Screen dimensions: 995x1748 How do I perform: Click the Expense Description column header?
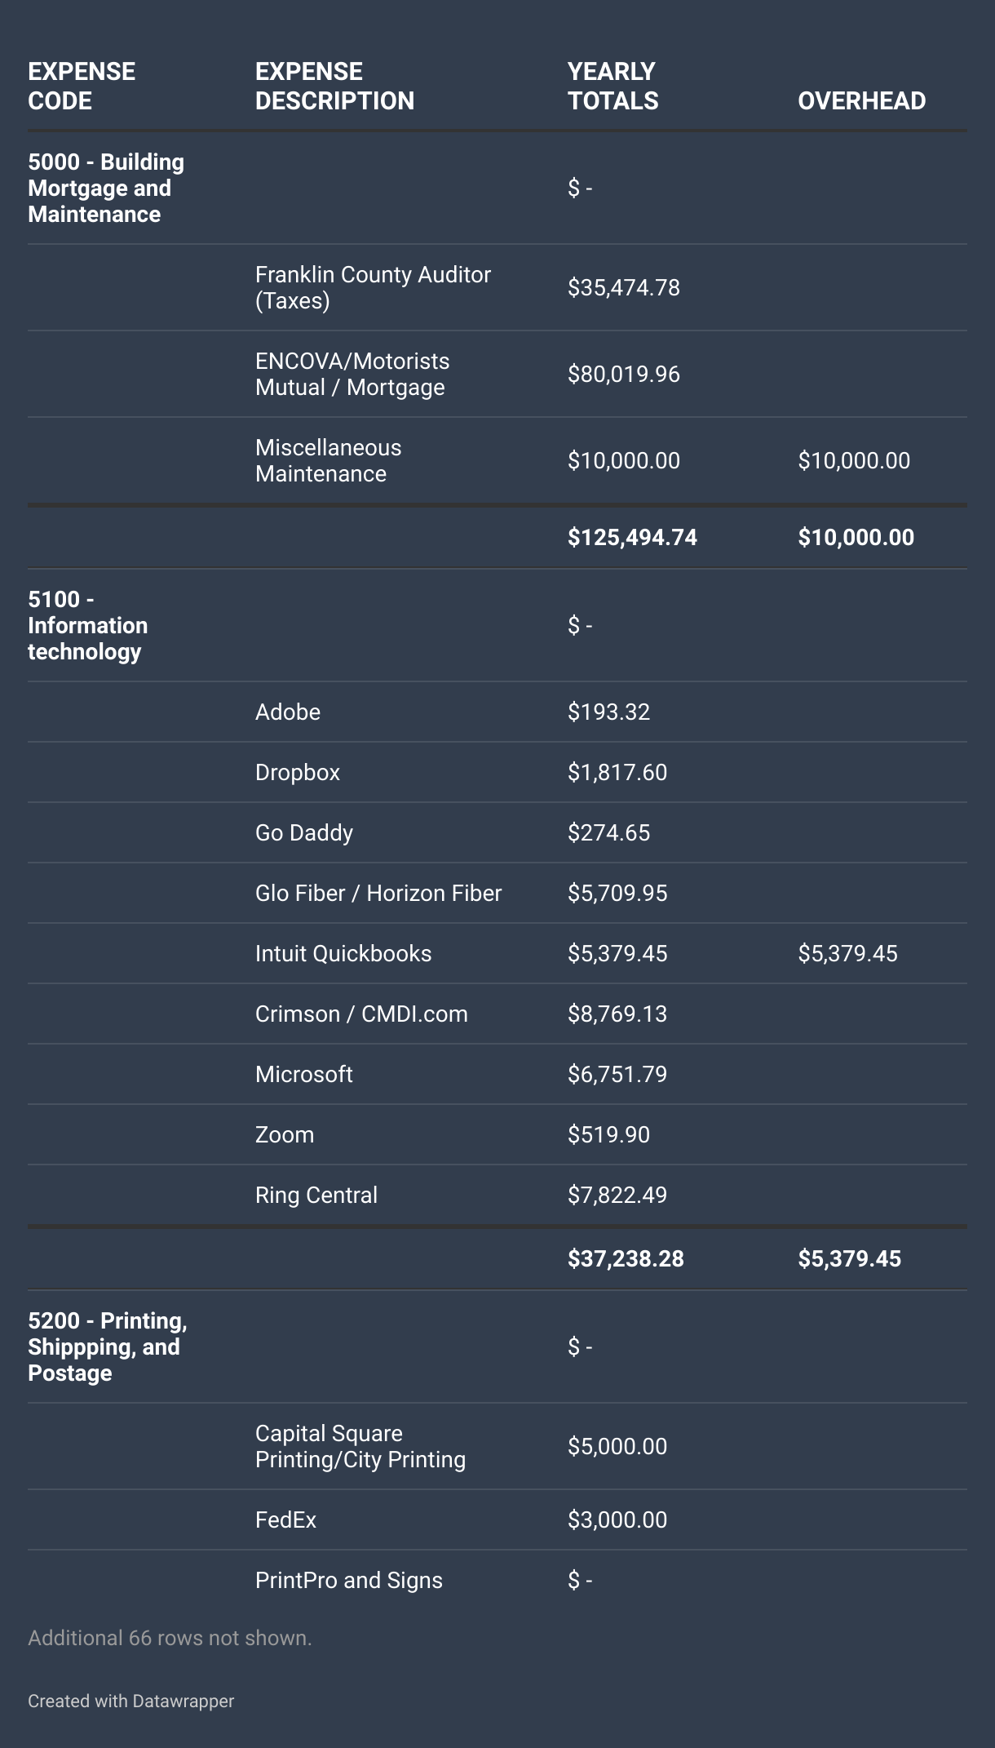click(334, 86)
